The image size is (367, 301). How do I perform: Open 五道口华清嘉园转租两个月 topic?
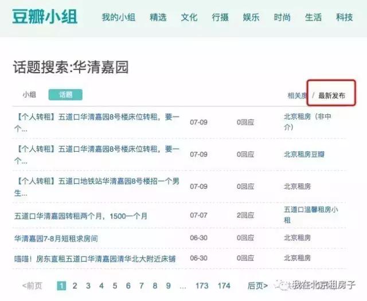[x=81, y=216]
